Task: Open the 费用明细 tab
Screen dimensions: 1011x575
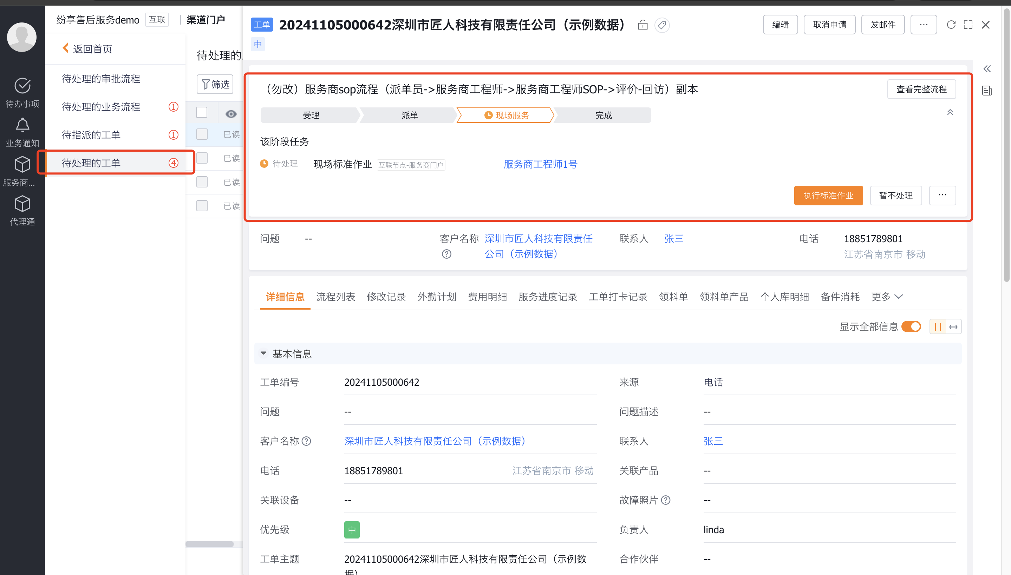Action: 487,297
